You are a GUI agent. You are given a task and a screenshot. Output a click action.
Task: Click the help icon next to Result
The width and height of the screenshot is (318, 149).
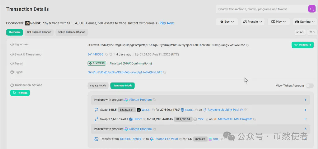[x=12, y=64]
